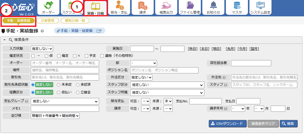Image resolution: width=304 pixels, height=134 pixels.
Task: Select 仮払い radio for 経費区分
Action: [58, 93]
